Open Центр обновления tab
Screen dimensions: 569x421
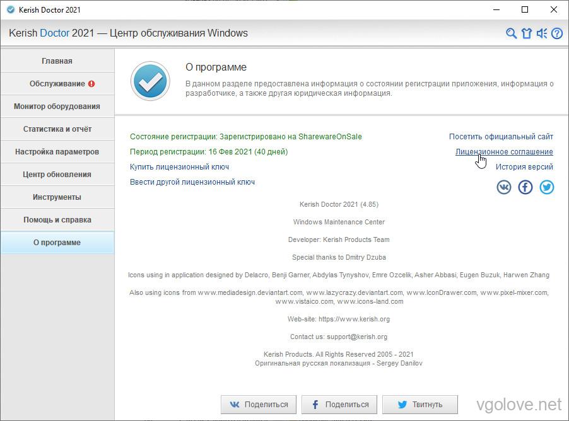click(57, 175)
